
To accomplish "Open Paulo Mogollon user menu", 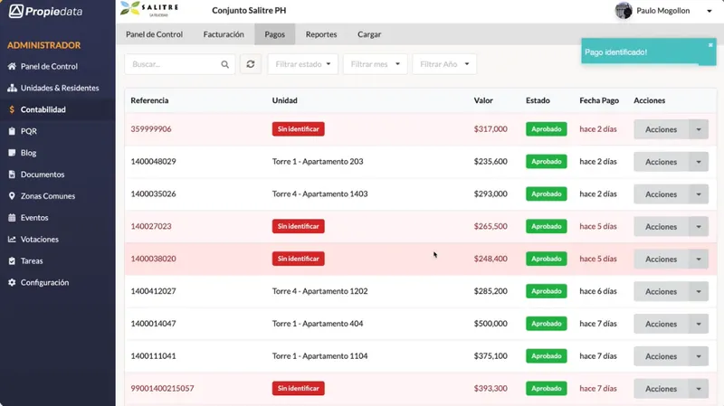I will (663, 11).
